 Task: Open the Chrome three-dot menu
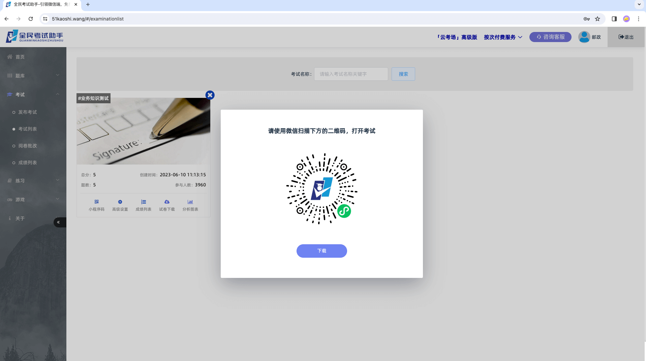coord(639,19)
